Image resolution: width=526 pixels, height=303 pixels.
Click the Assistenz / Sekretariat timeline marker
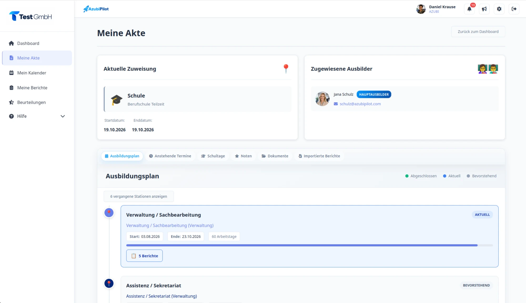coord(109,283)
